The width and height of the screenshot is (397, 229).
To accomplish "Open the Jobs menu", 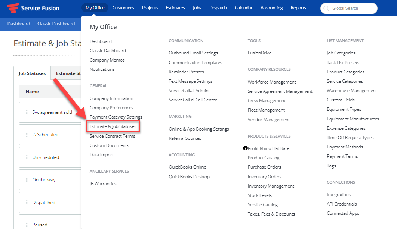I will 197,8.
